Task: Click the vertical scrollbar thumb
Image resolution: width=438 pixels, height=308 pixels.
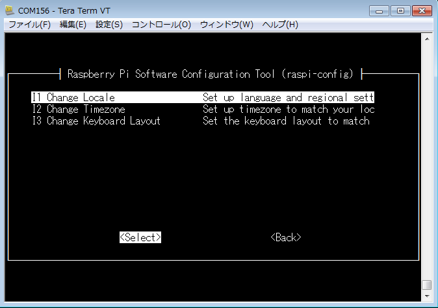Action: point(427,285)
